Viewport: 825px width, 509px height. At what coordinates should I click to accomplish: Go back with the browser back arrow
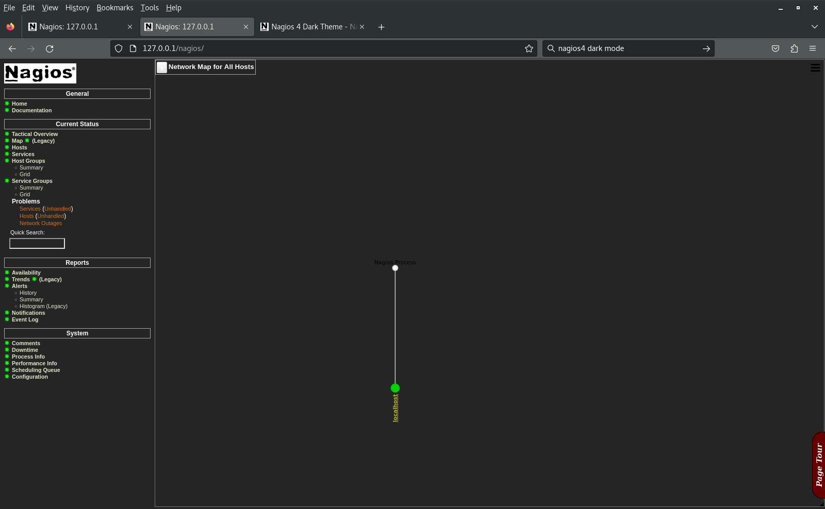click(x=12, y=48)
